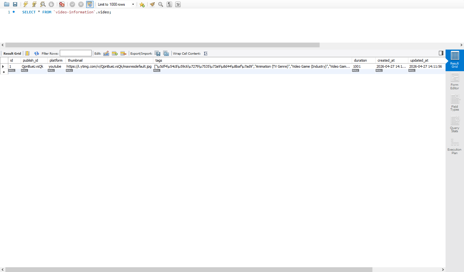Toggle the Wrap Cell Content icon
Viewport: 464px width, 272px height.
pos(206,53)
